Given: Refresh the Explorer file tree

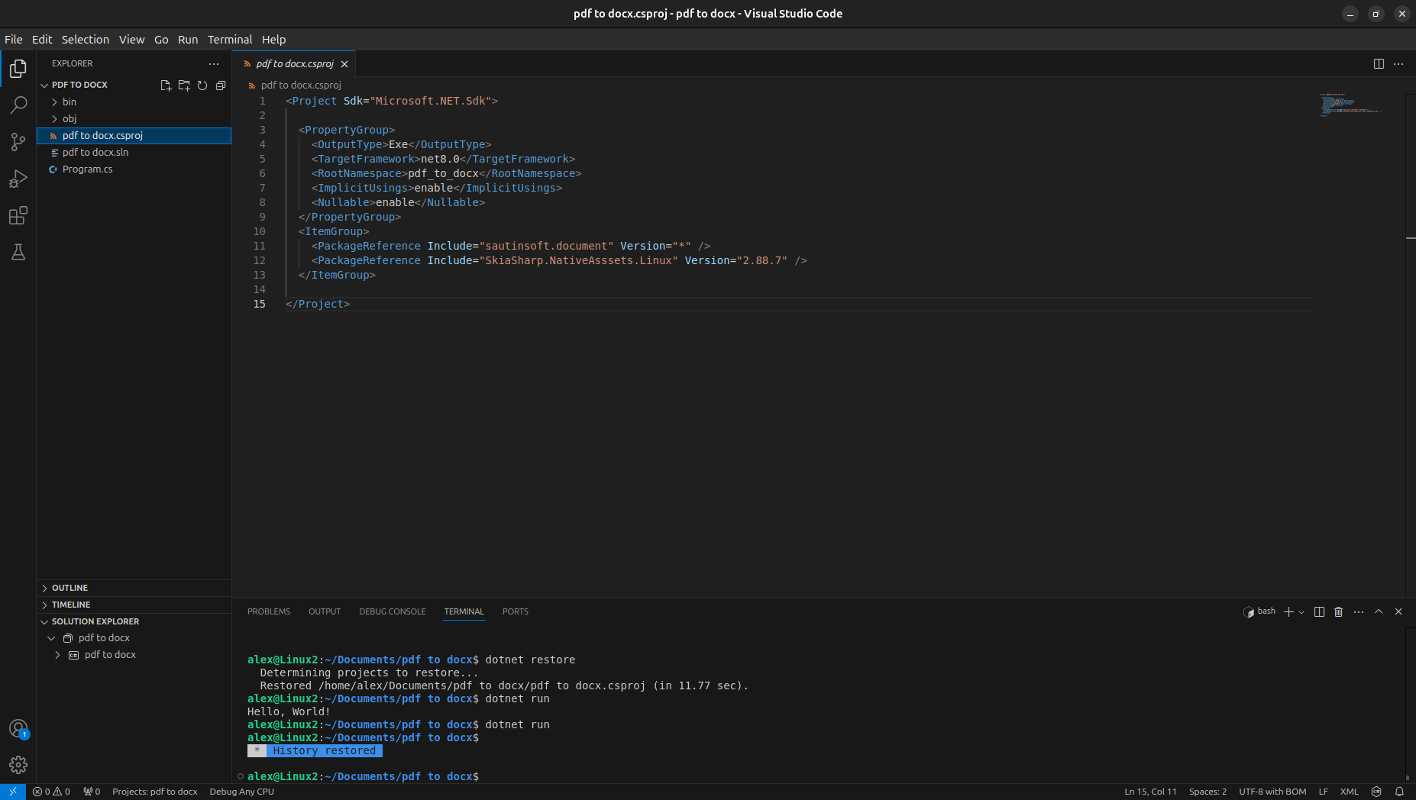Looking at the screenshot, I should [x=202, y=85].
